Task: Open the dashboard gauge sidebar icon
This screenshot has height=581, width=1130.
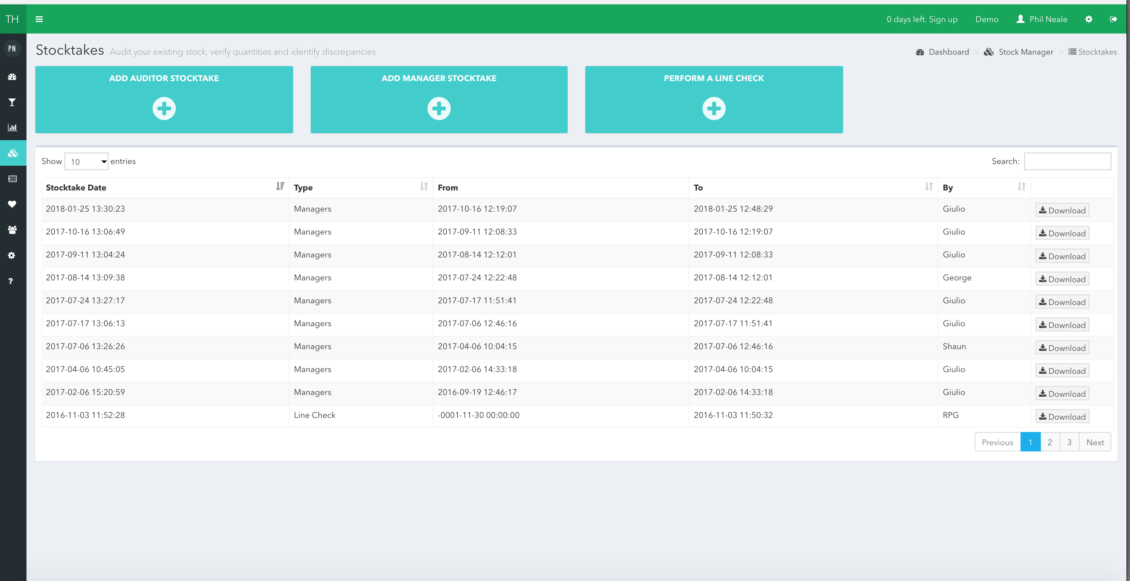Action: click(12, 77)
